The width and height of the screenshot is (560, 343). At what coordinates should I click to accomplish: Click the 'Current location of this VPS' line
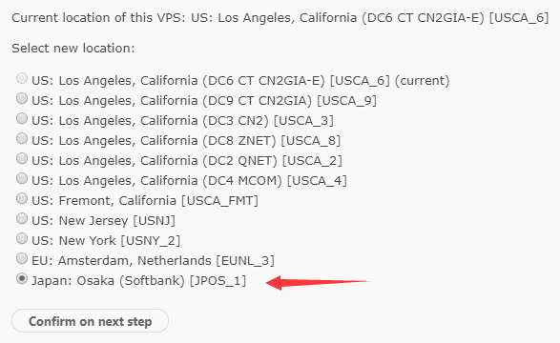coord(280,18)
